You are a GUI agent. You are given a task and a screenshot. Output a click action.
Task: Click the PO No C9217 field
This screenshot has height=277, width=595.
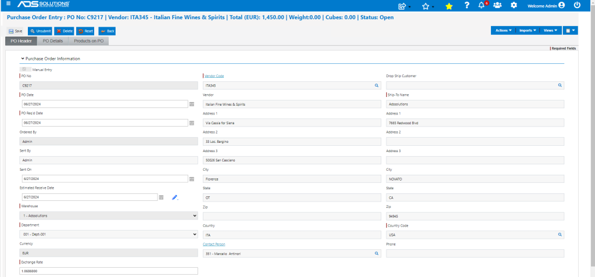pos(109,86)
